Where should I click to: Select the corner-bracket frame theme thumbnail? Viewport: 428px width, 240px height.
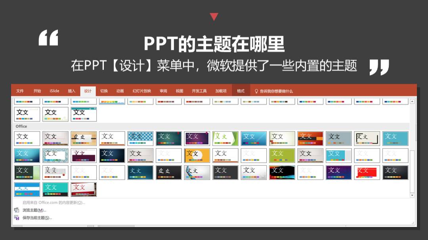tap(367, 138)
